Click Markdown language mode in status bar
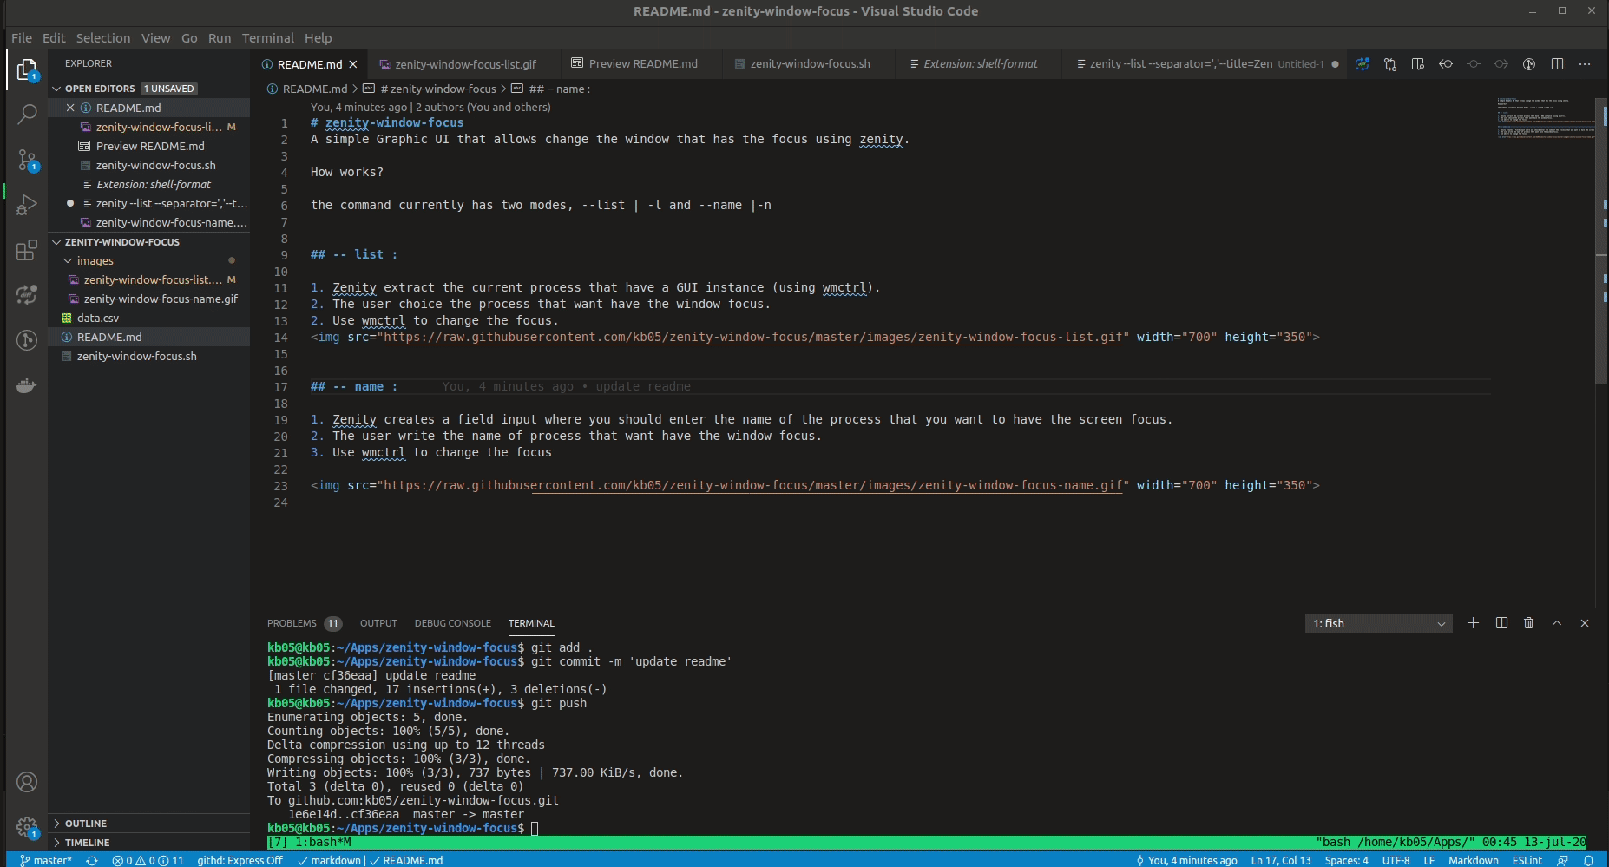 1473,860
